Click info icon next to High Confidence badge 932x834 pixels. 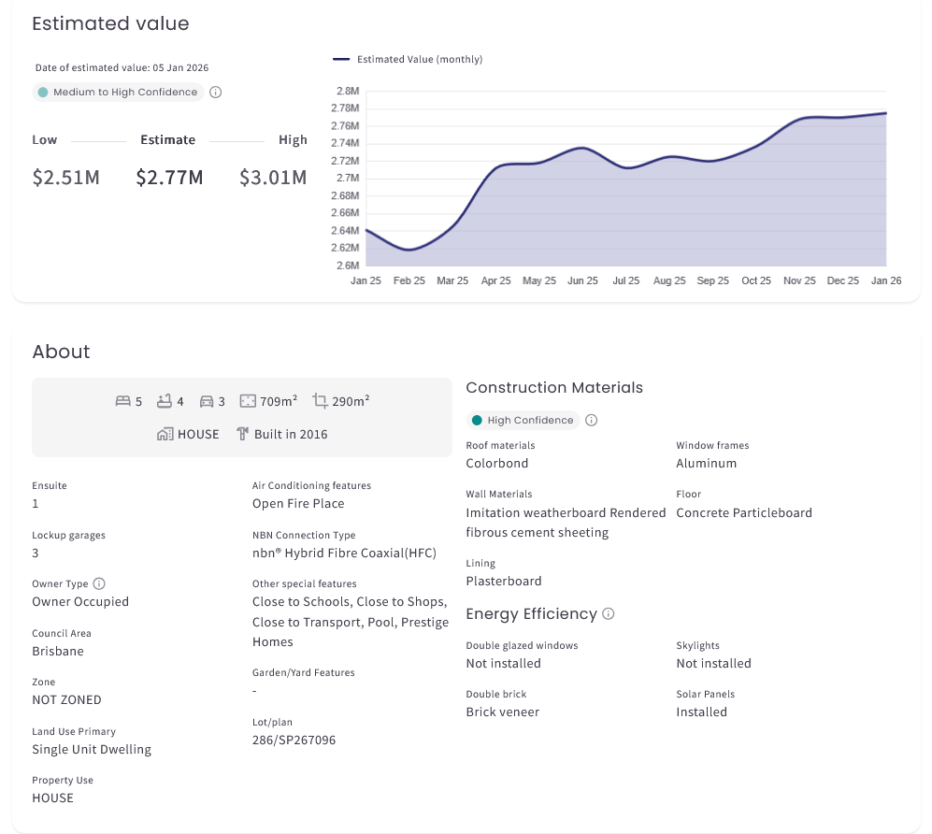[591, 421]
